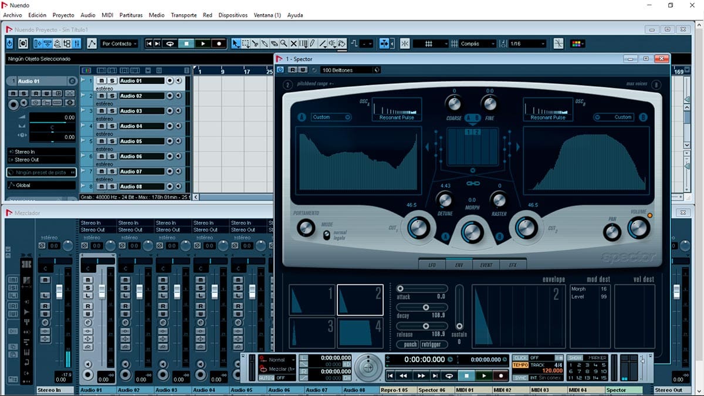The image size is (704, 396).
Task: Record-enable the Audio 03 track
Action: point(170,111)
